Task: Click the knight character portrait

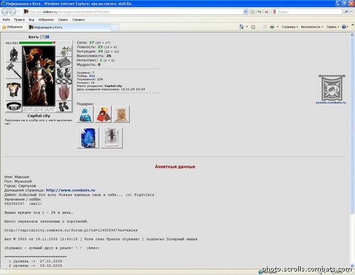Action: [x=38, y=76]
